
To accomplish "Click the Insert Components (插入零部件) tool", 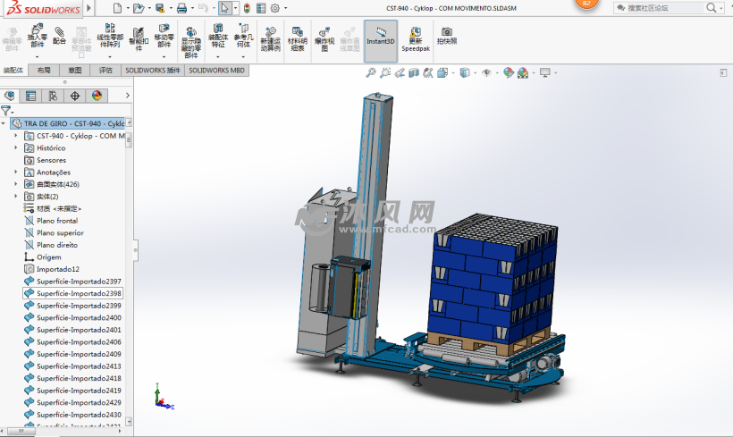I will coord(38,36).
